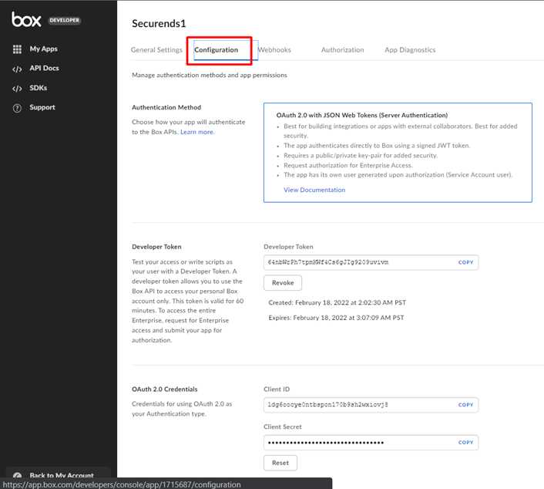Click the token Expires date text

tap(336, 318)
